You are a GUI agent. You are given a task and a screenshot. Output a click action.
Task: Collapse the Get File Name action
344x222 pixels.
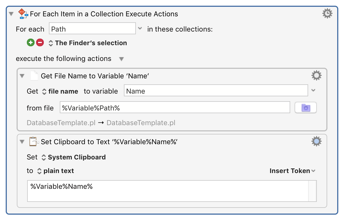pos(22,76)
